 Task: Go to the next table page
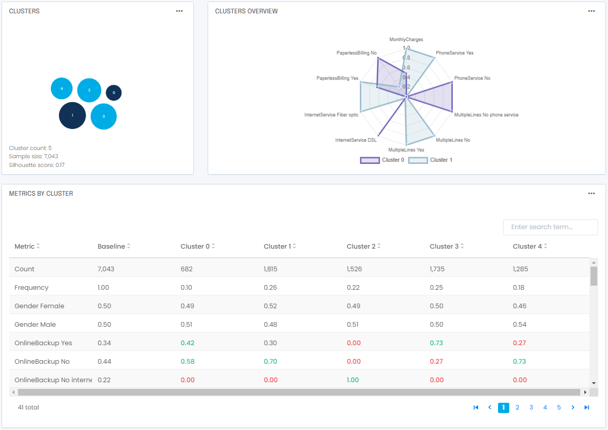573,407
